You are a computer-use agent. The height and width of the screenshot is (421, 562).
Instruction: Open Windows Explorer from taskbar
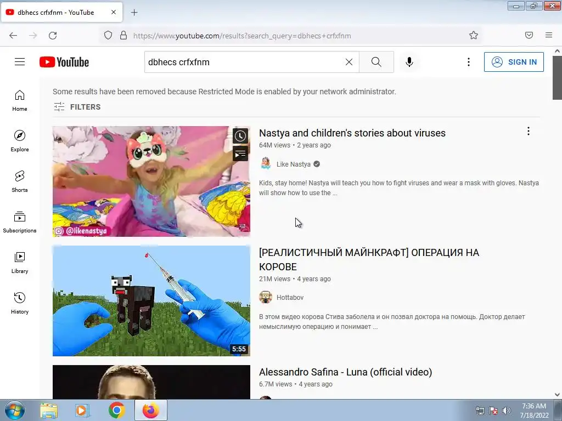[x=49, y=410]
